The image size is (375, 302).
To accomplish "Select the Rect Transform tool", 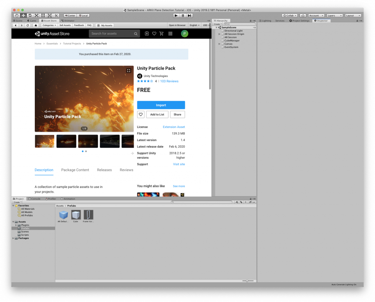I will click(43, 15).
